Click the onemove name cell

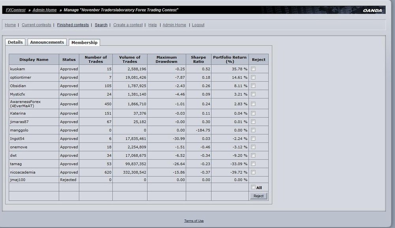(x=34, y=147)
